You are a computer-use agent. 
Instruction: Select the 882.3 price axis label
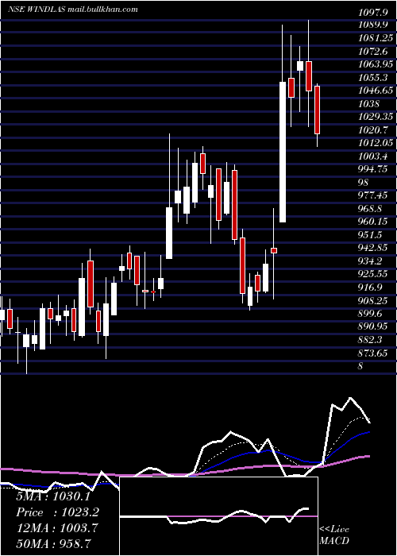(x=370, y=340)
